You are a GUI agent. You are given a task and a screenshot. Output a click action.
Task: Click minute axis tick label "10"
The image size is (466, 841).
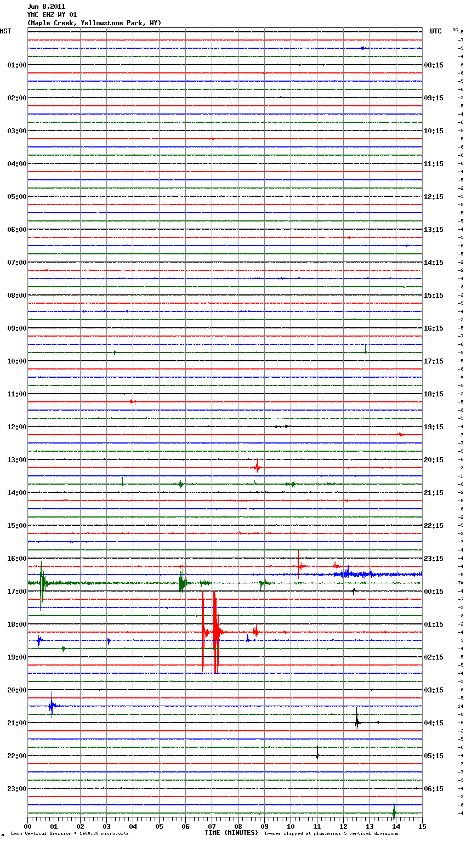(291, 826)
